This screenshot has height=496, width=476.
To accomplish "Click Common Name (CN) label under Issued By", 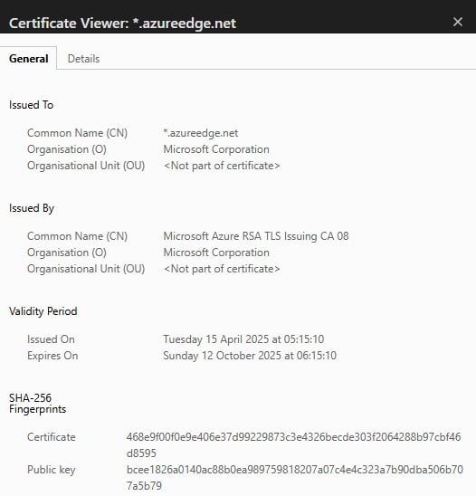I will coord(77,236).
